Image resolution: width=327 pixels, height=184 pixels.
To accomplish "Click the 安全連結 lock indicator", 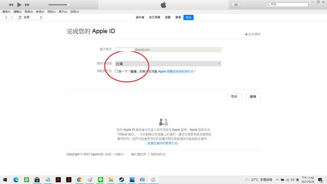I will point(253,34).
